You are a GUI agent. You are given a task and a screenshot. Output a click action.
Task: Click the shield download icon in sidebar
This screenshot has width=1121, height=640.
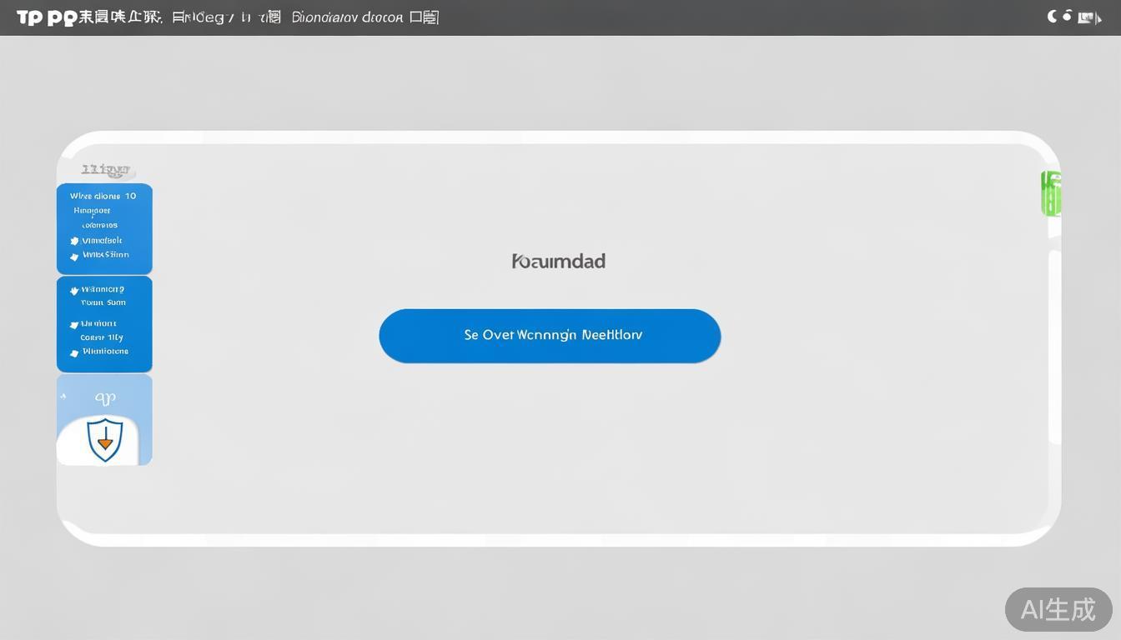click(105, 440)
